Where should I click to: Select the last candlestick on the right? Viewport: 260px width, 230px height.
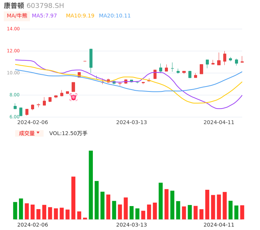point(242,61)
